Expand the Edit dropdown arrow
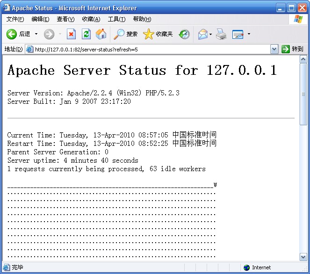310x274 pixels. [249, 34]
